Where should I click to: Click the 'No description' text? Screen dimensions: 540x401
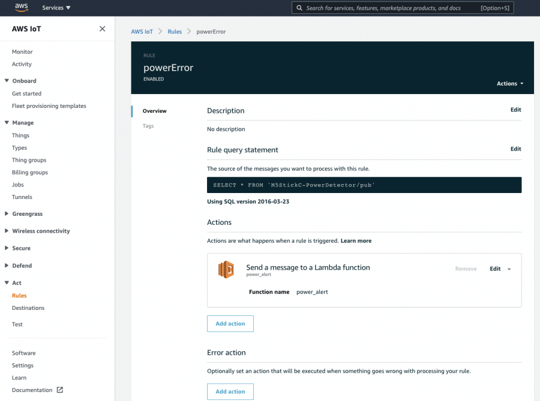pyautogui.click(x=226, y=129)
